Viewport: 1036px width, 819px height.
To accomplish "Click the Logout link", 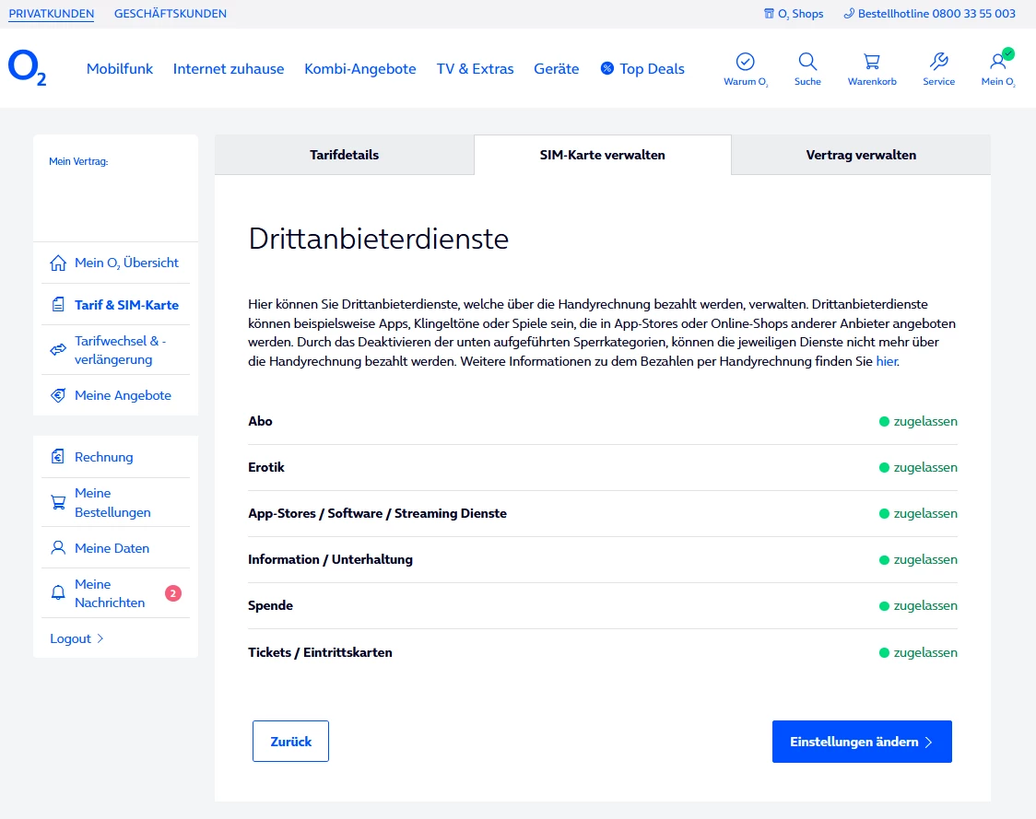I will point(77,638).
